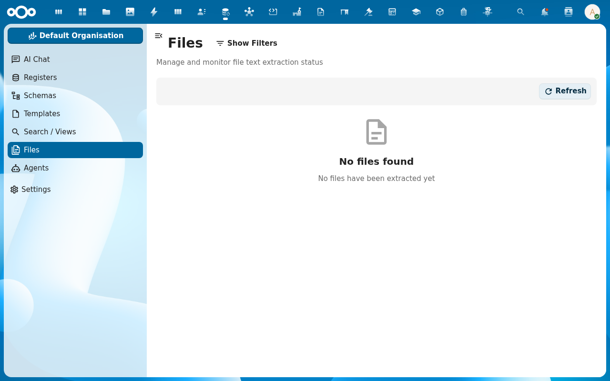Open the Templates section

(x=75, y=114)
